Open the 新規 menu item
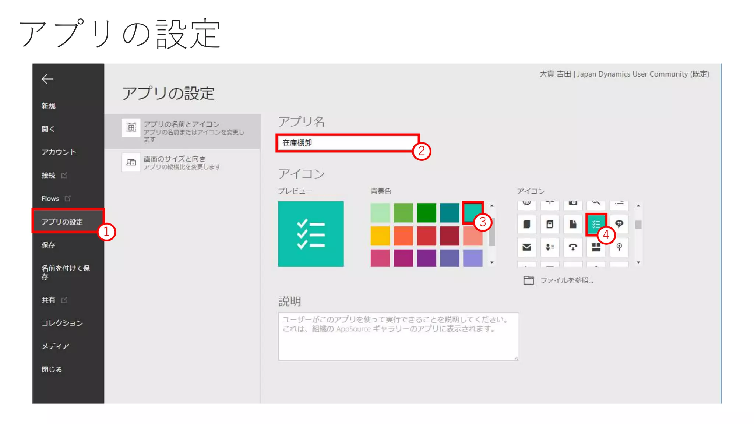The height and width of the screenshot is (424, 754). (x=48, y=106)
